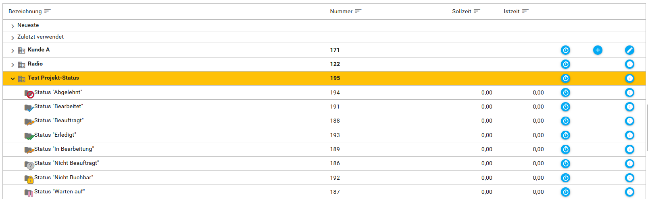Open info for Status "Erledigt"
This screenshot has width=648, height=199.
(x=629, y=135)
